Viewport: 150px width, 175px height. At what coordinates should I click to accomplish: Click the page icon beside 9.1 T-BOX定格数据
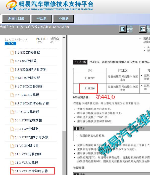pyautogui.click(x=12, y=87)
